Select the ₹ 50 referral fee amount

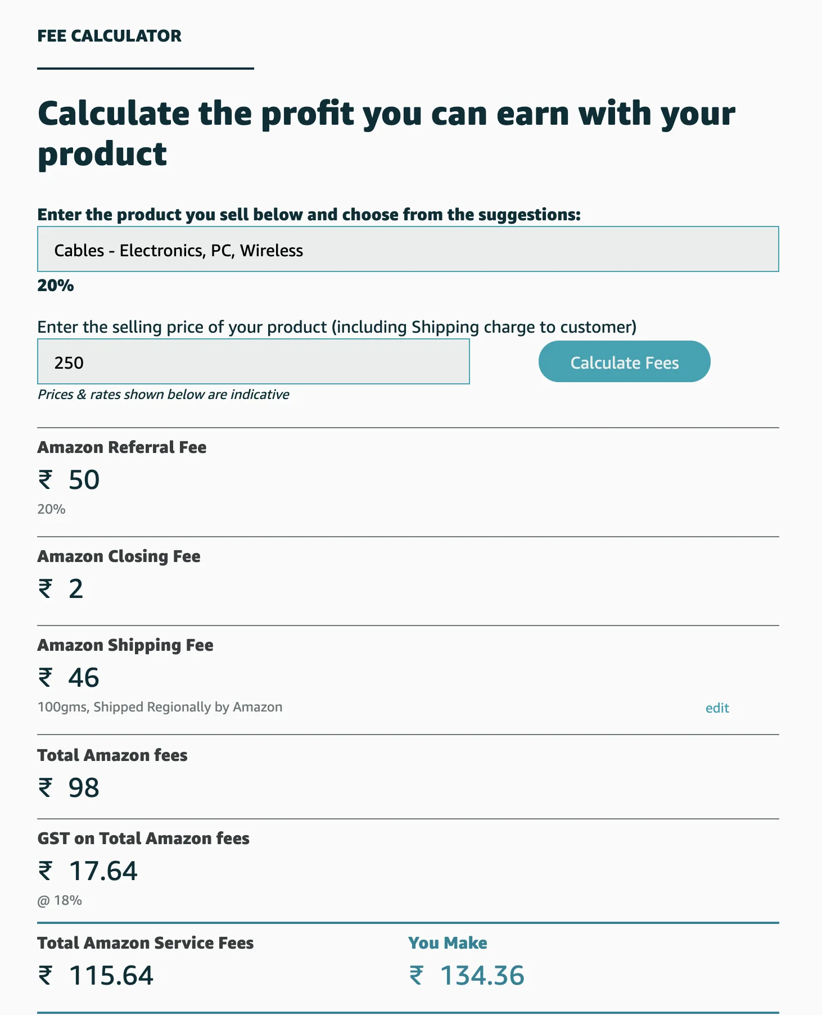tap(69, 480)
